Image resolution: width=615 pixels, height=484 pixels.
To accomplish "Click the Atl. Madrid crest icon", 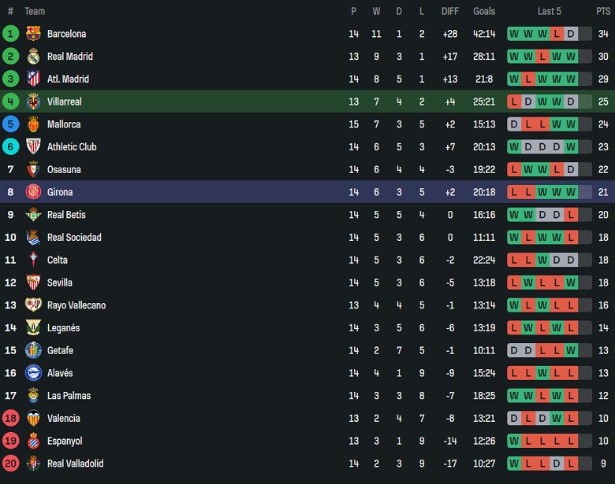I will coord(33,79).
